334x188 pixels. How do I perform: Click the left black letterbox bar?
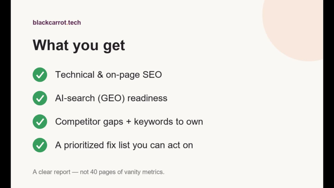click(x=5, y=94)
